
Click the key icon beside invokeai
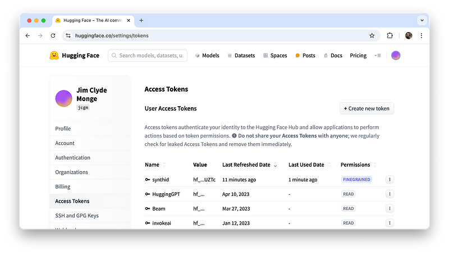[148, 223]
